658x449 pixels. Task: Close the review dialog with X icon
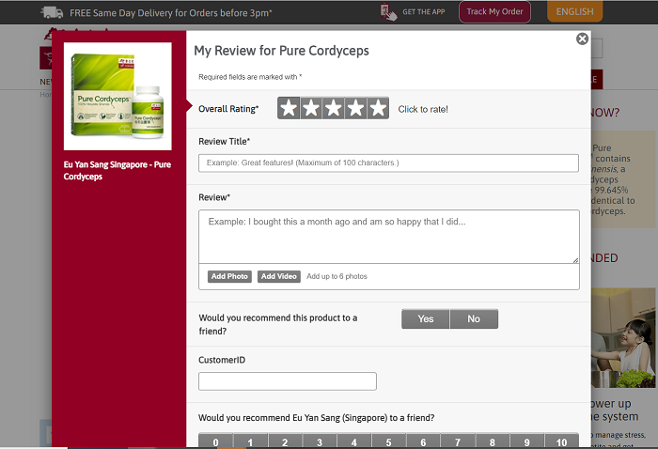pos(582,39)
